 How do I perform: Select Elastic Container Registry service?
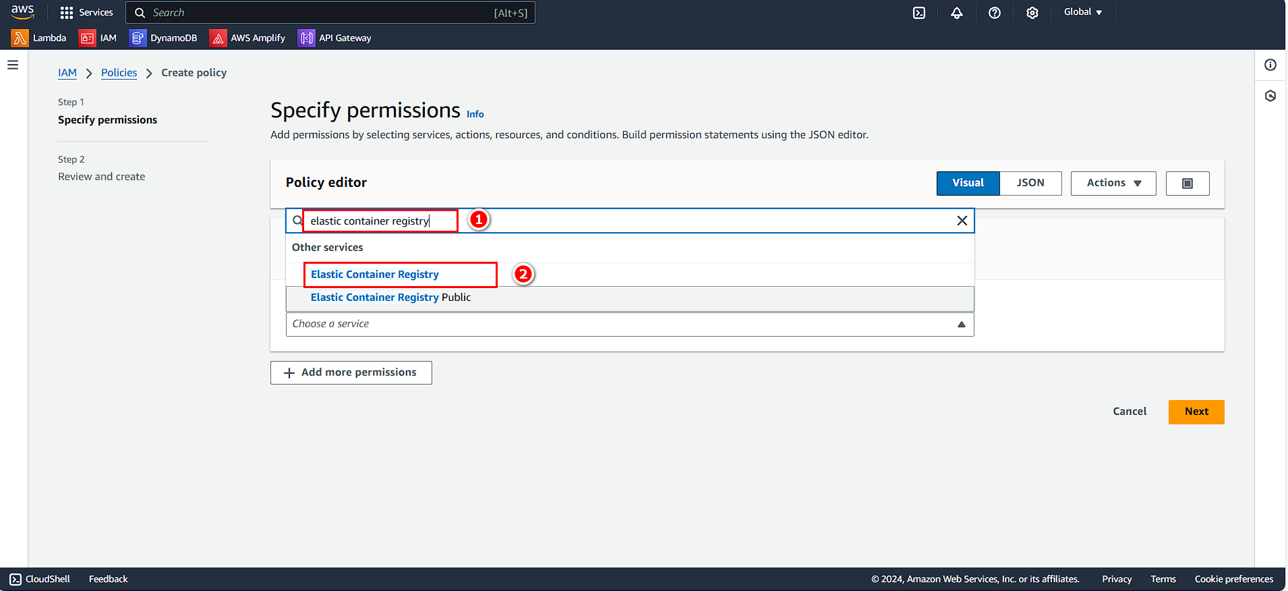coord(630,275)
